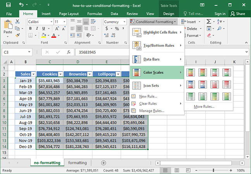Open Top/Bottom Rules submenu
Viewport: 251px width, 174px height.
pos(157,46)
